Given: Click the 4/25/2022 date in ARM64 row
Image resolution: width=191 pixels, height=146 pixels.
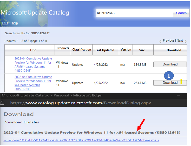Looking at the screenshot, I should pos(101,64).
